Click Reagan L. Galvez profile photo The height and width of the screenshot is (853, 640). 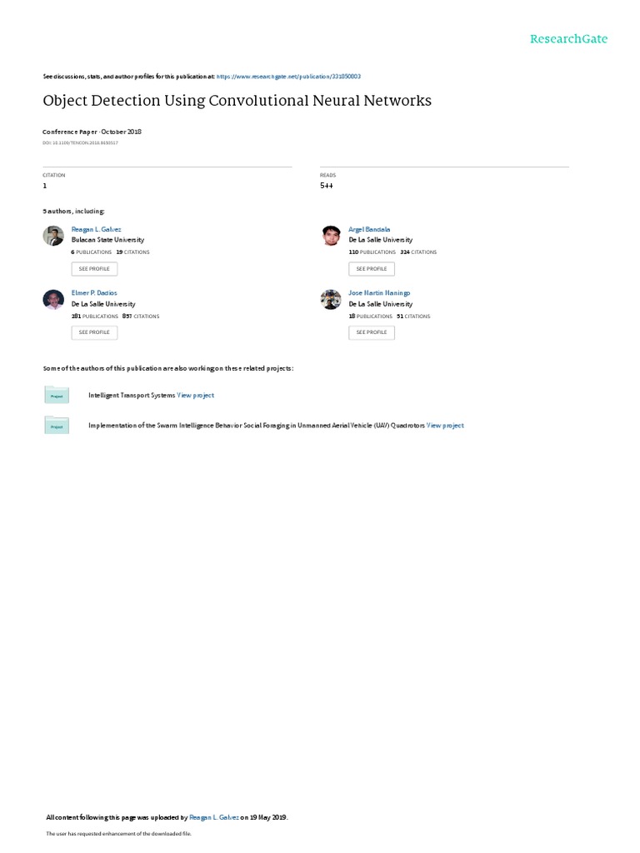(x=53, y=236)
